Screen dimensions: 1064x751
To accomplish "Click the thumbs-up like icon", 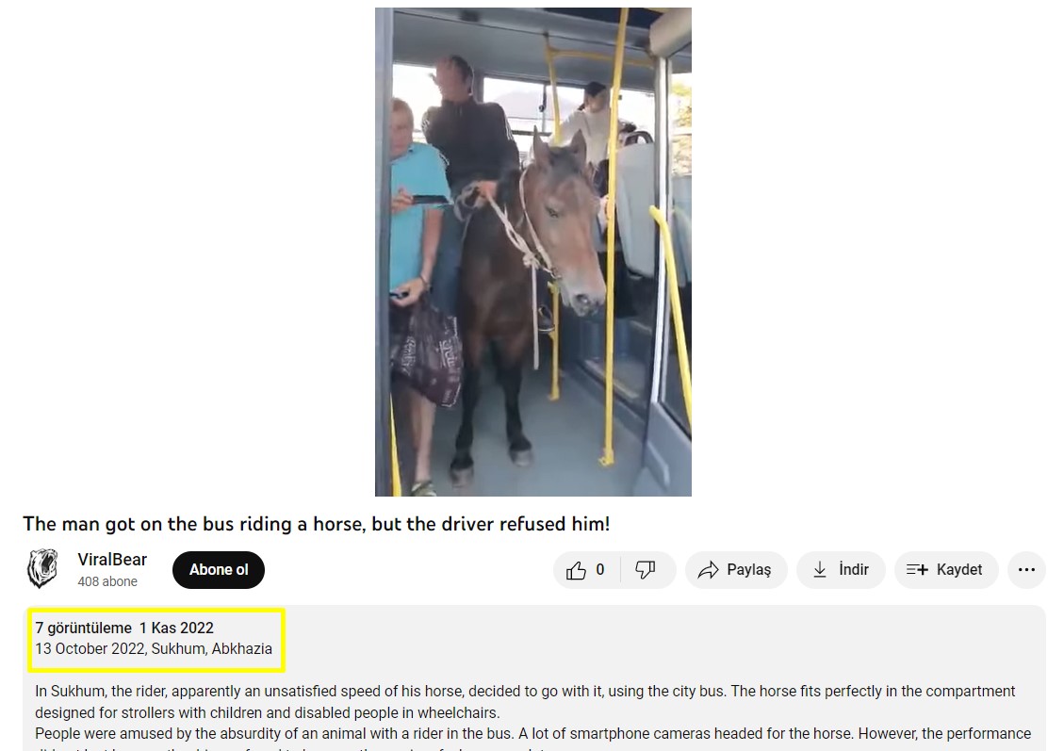I will pos(576,570).
